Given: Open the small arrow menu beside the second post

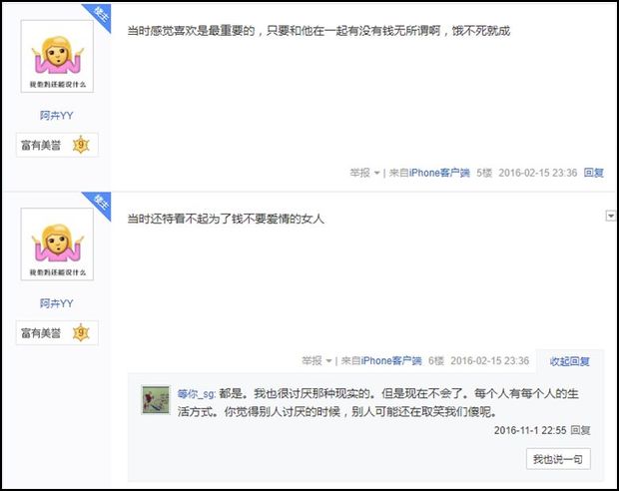Looking at the screenshot, I should [610, 216].
